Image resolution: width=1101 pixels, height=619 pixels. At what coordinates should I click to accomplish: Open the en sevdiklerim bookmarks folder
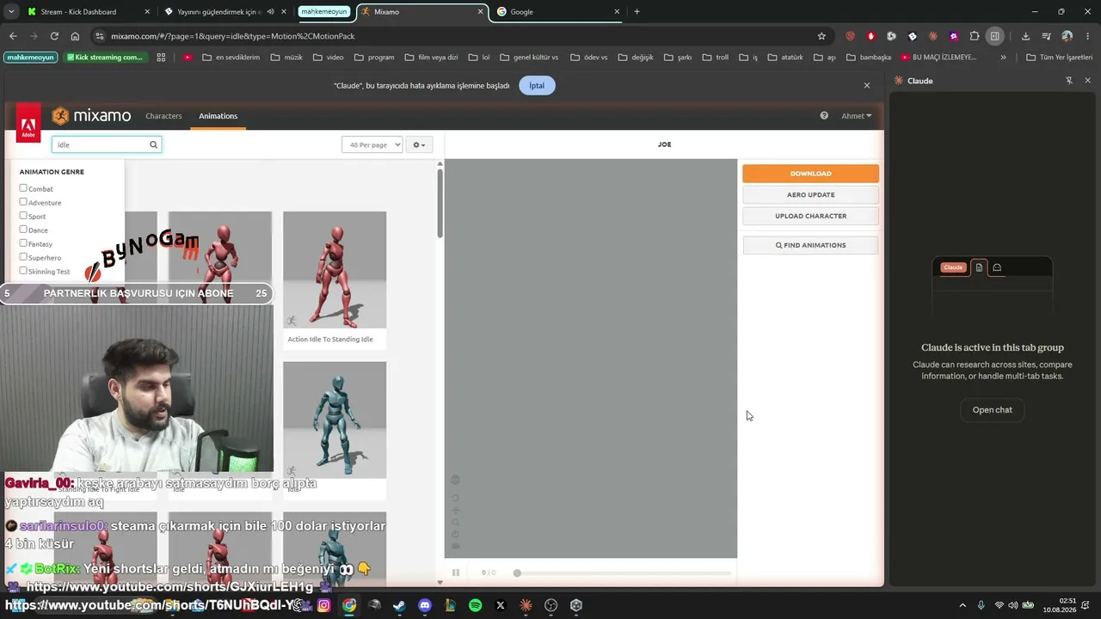tap(231, 58)
